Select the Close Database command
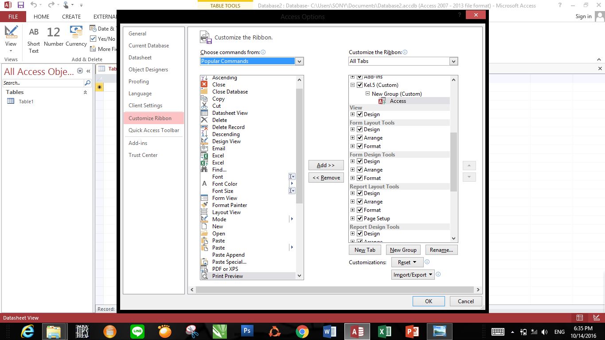Screen dimensions: 605x340 point(248,92)
